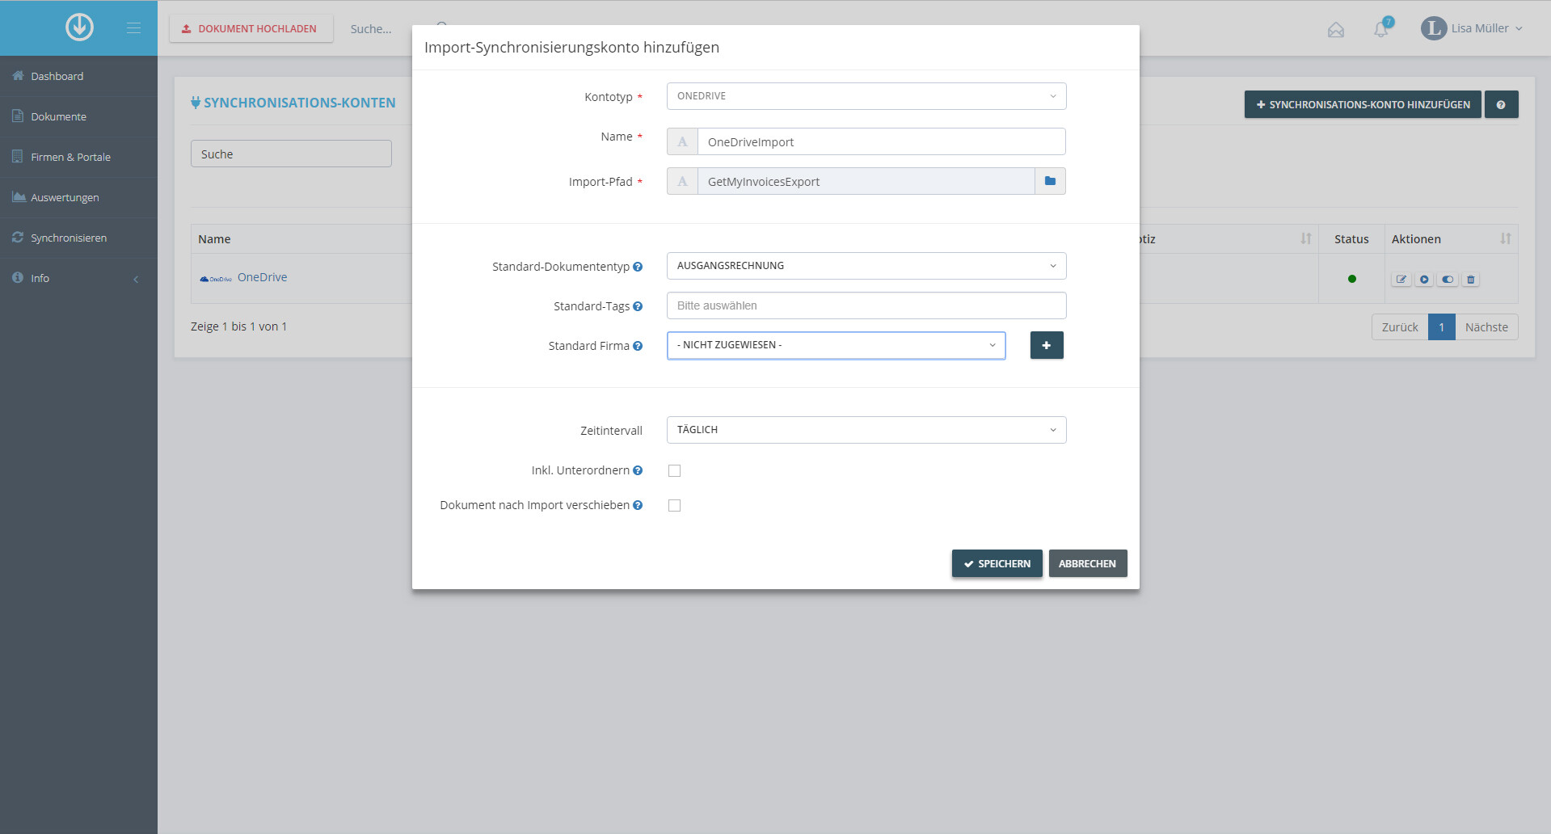The width and height of the screenshot is (1551, 834).
Task: Check Dokument nach Import verschieben
Action: [x=674, y=505]
